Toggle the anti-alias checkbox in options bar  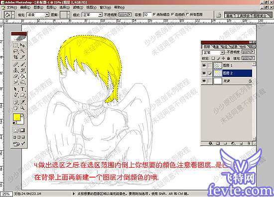point(154,14)
